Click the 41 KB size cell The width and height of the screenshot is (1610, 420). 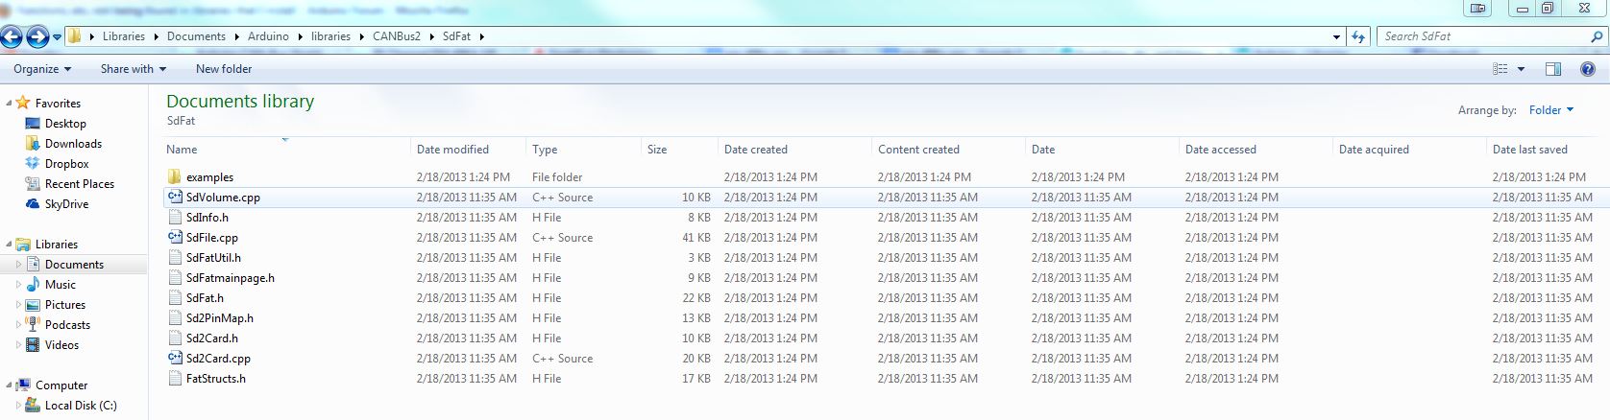coord(696,238)
